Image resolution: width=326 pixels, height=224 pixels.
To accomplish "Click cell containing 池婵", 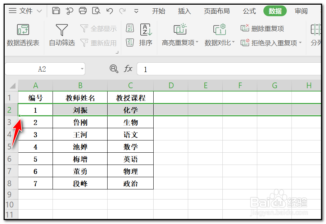I will pos(80,147).
